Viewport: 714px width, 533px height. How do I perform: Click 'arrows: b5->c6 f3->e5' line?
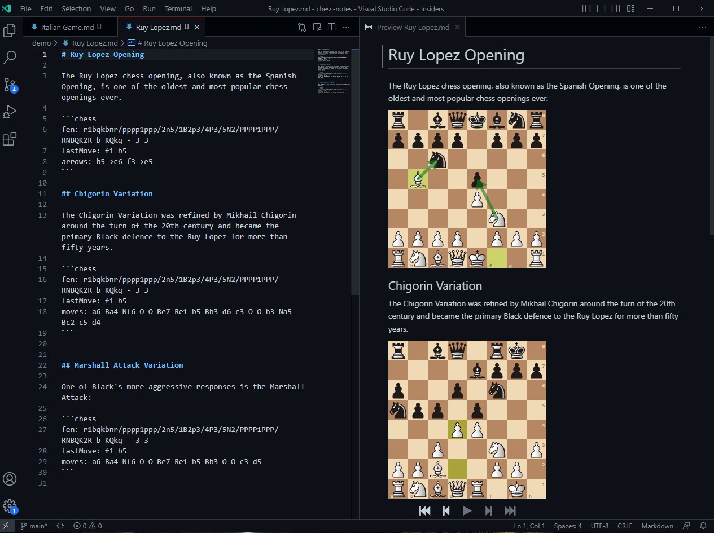(107, 161)
